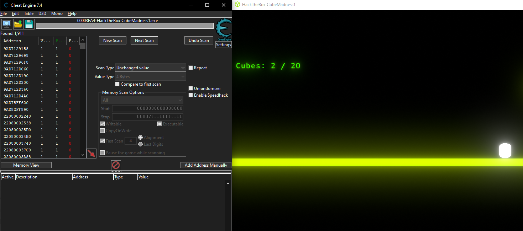Screen dimensions: 523x231
Task: Click the Cubes: 2 / 20 counter in game
Action: click(x=268, y=66)
